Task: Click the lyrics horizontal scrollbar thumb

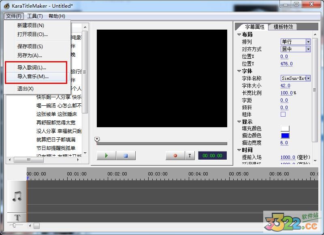Action: (x=29, y=160)
